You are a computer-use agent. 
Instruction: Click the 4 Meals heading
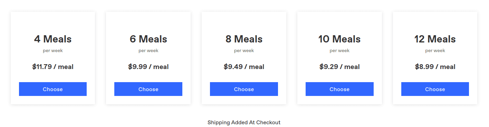[53, 39]
